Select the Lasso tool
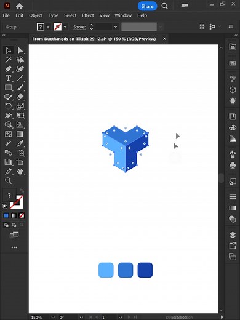Viewport: 240px width, 320px height. point(20,60)
